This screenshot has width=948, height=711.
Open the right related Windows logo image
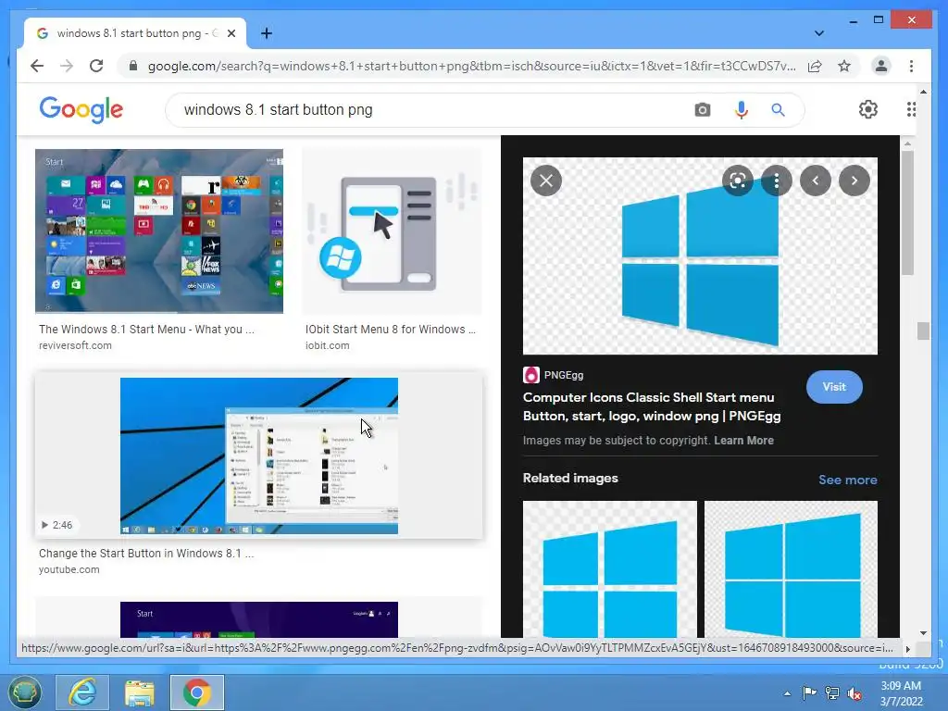tap(791, 569)
